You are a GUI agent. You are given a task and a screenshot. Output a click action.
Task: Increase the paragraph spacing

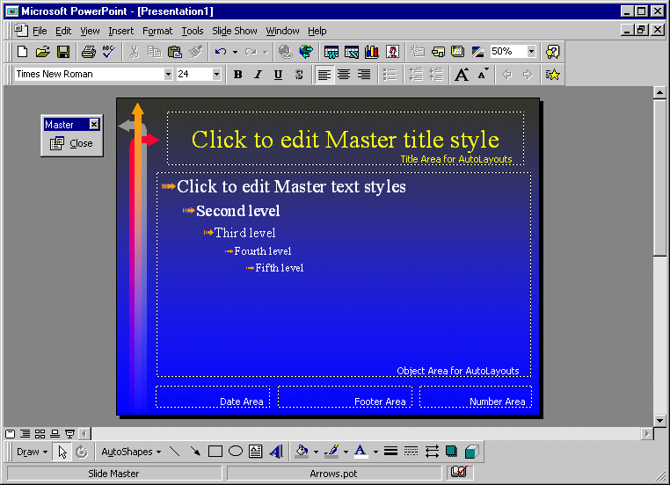[415, 75]
